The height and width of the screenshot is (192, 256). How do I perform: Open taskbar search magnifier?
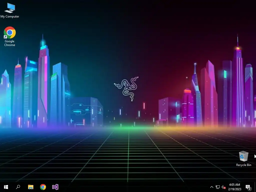(x=18, y=187)
